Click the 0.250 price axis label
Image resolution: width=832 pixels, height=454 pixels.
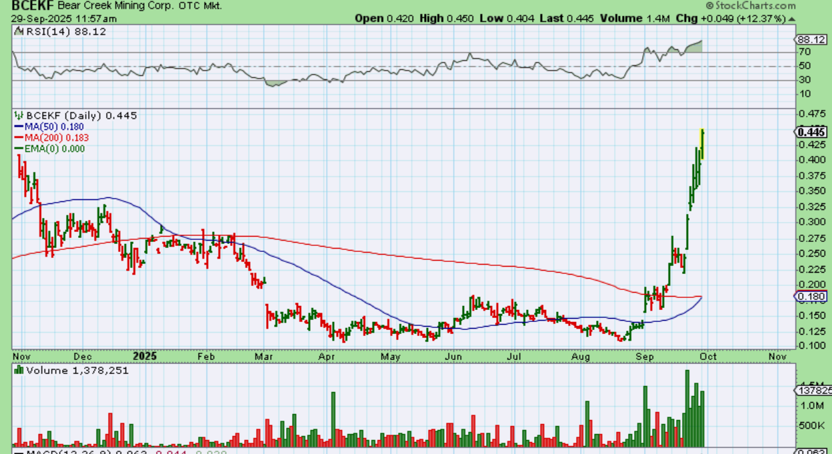tap(811, 253)
